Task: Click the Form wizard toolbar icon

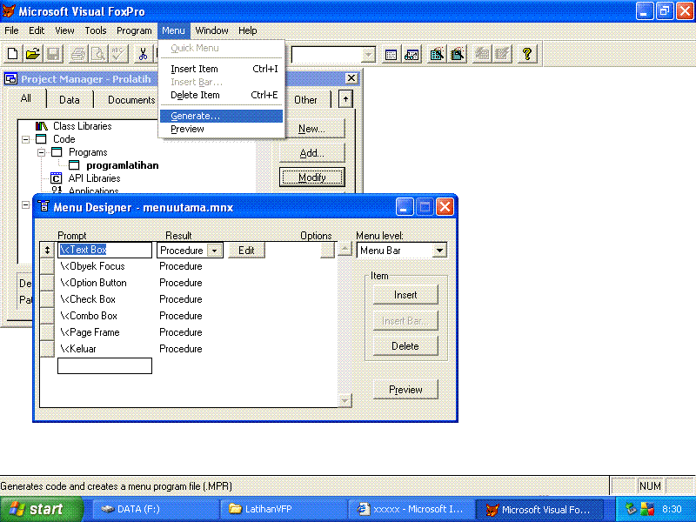Action: tap(437, 54)
